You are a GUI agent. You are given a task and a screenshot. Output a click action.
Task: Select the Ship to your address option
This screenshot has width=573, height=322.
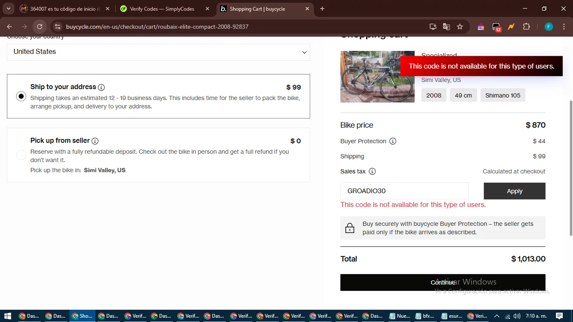coord(21,96)
